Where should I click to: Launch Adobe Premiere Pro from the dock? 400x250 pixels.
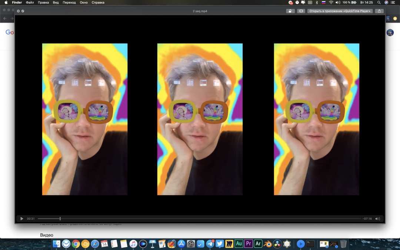point(249,244)
